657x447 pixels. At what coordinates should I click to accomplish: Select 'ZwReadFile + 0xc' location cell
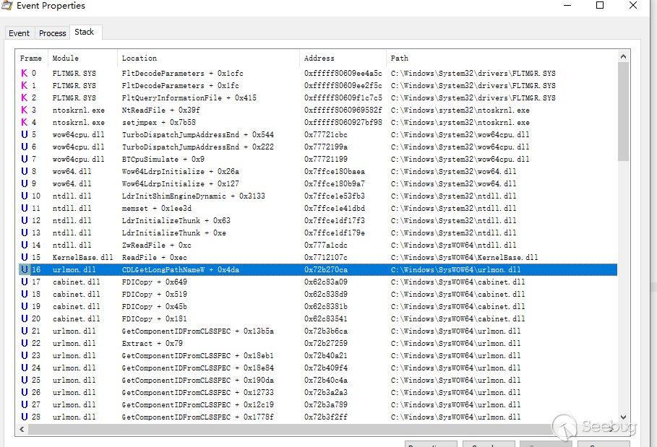[156, 245]
